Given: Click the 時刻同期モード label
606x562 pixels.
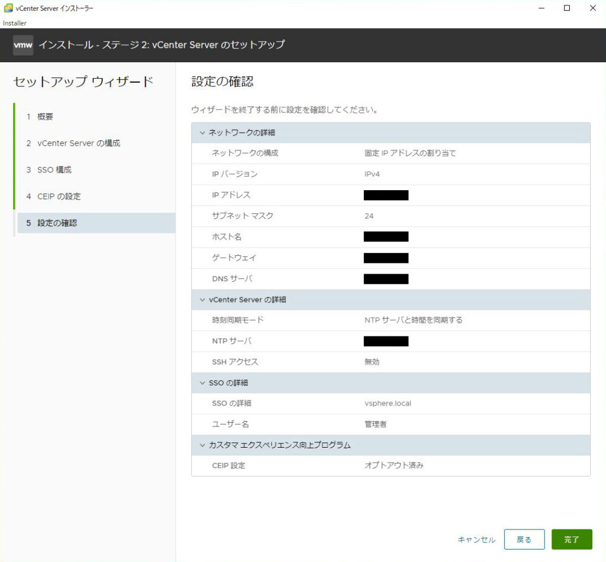Looking at the screenshot, I should pos(238,320).
